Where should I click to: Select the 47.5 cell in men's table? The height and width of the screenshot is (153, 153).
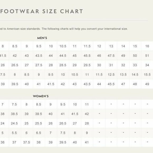(x=111, y=55)
